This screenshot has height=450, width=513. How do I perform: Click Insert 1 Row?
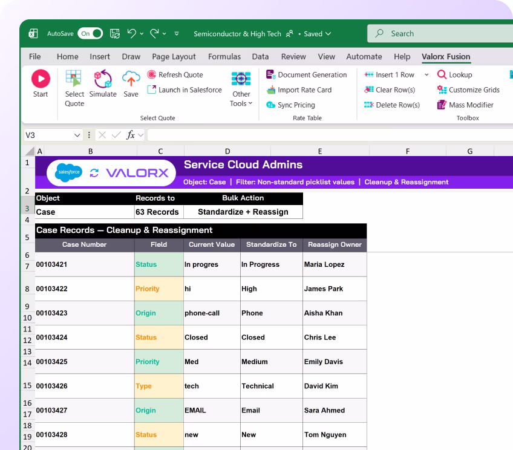tap(389, 75)
